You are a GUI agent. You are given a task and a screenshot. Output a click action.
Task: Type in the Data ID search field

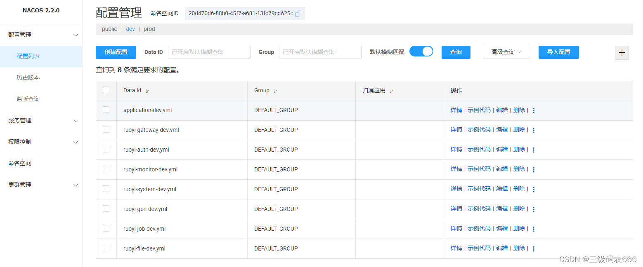point(209,52)
